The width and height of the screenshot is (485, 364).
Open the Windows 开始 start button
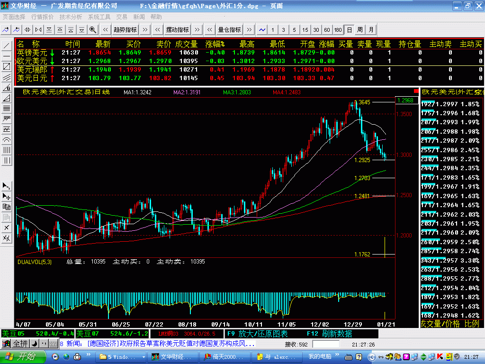point(22,357)
